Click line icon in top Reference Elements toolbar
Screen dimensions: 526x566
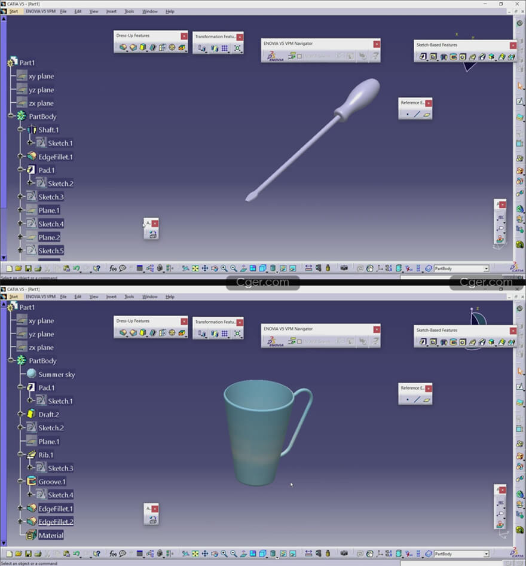pos(417,114)
